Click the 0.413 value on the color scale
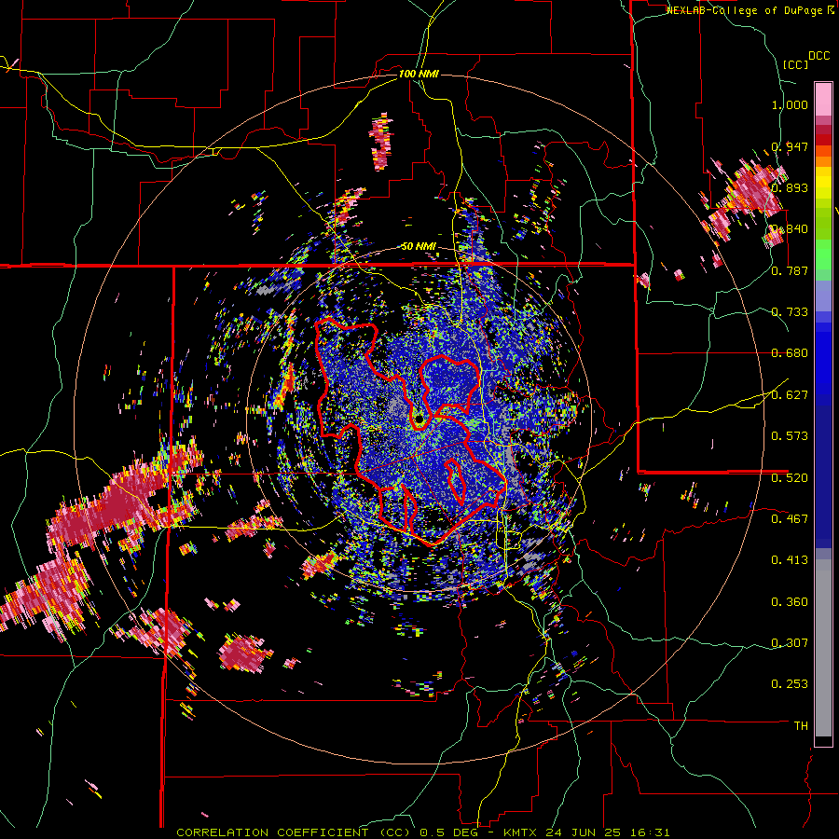839x839 pixels. (x=790, y=560)
